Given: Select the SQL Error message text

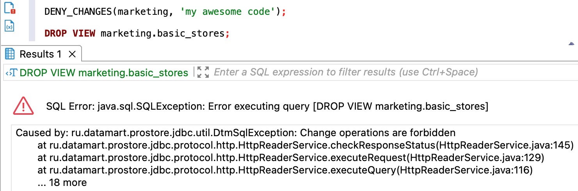Looking at the screenshot, I should (x=267, y=106).
